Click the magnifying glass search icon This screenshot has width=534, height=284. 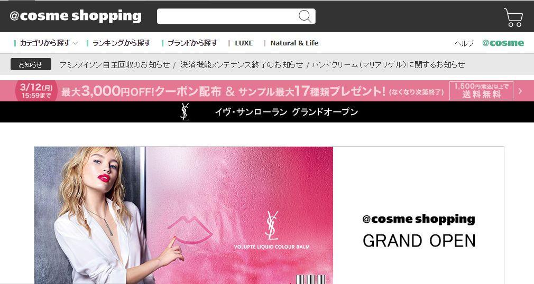[x=305, y=16]
